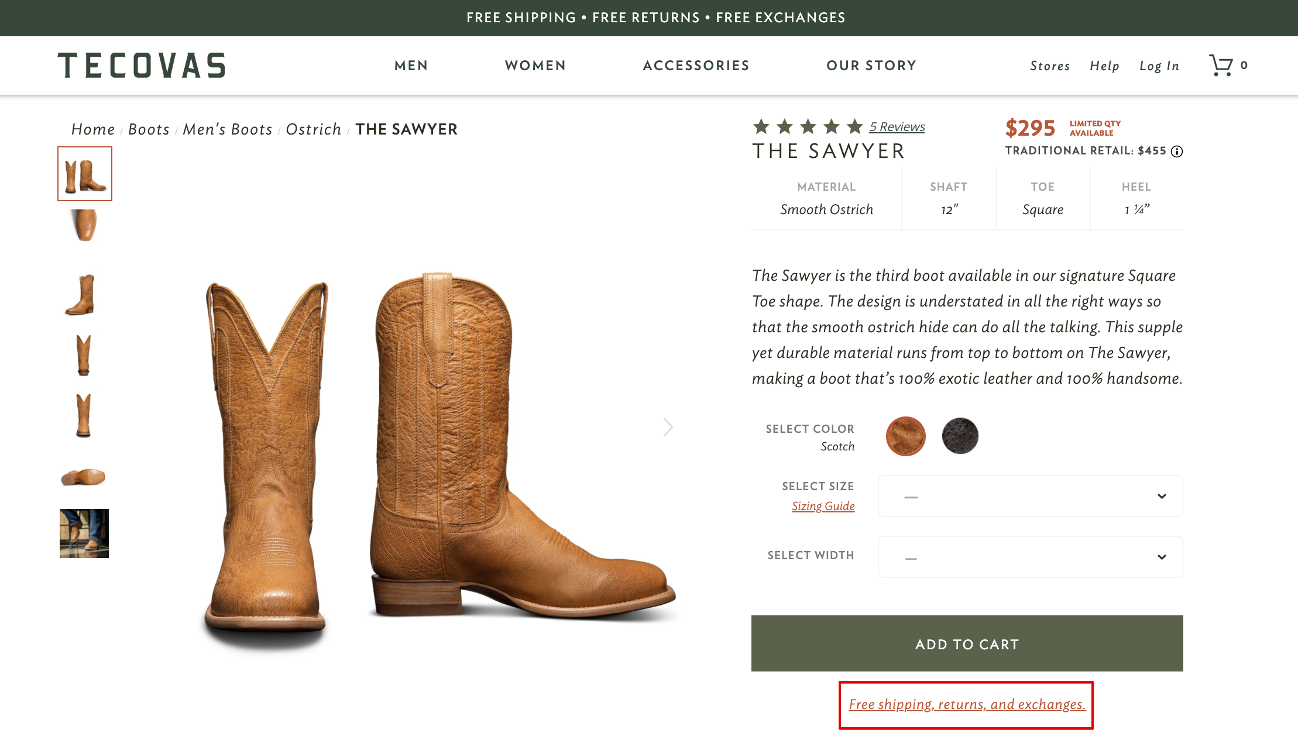
Task: Open the Women menu
Action: tap(535, 66)
